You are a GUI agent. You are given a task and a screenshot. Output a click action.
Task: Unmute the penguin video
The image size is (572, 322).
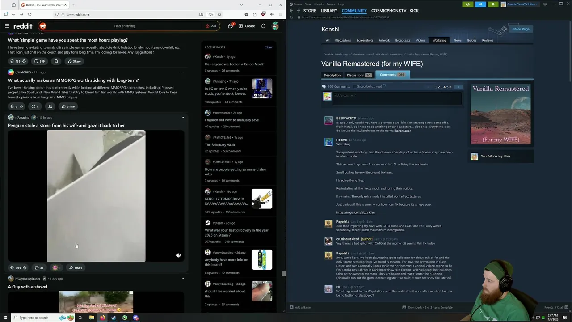point(178,255)
